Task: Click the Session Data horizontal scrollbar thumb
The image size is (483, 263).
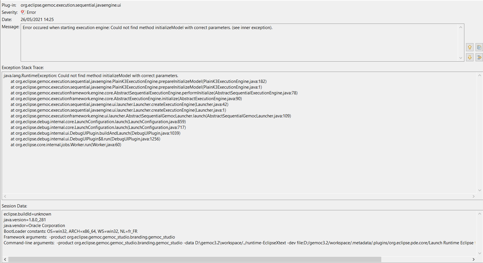Action: pyautogui.click(x=195, y=260)
